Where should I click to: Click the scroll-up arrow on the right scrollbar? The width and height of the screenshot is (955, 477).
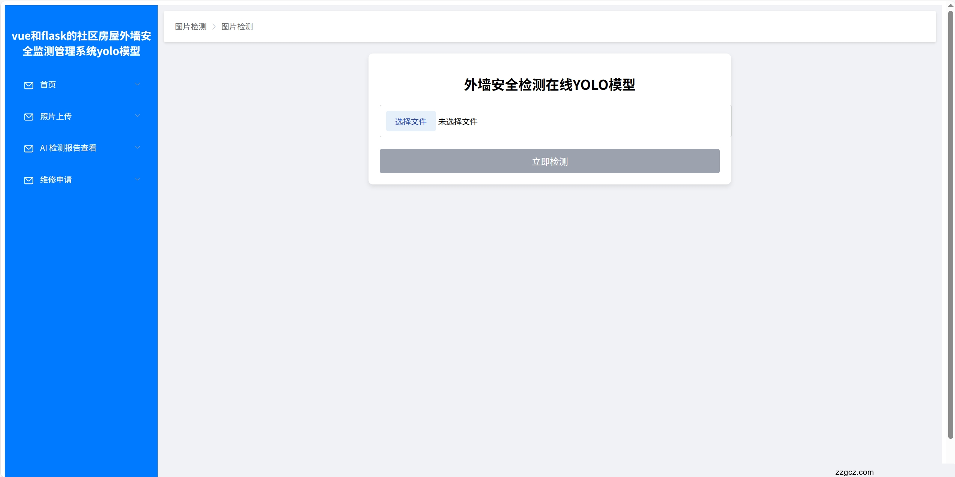click(x=951, y=5)
